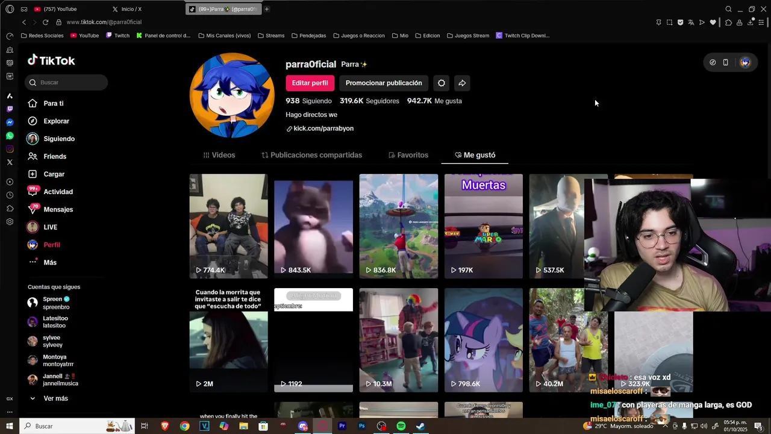Open the clown video with 10.3M views
771x434 pixels.
[x=399, y=340]
